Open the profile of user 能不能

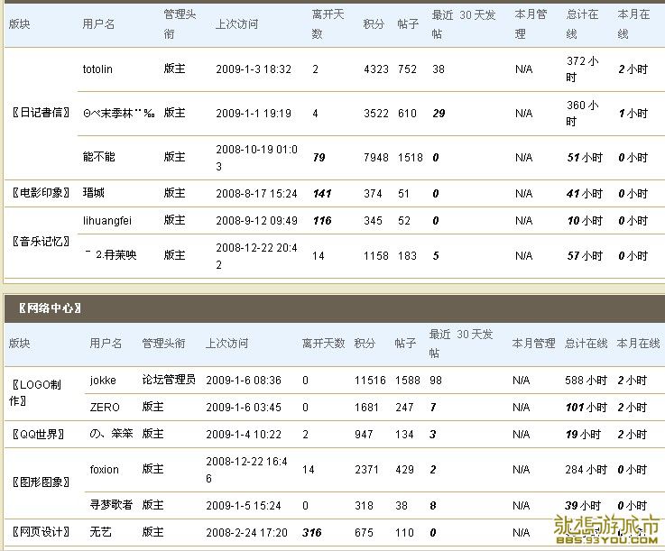(98, 157)
